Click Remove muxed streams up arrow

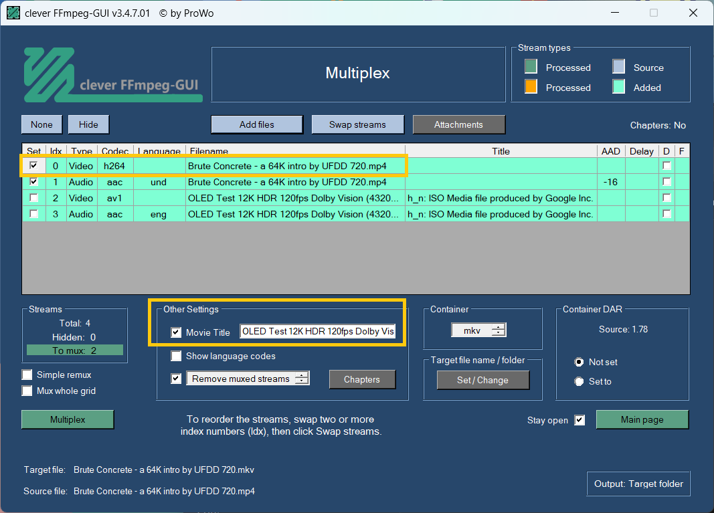click(x=302, y=375)
